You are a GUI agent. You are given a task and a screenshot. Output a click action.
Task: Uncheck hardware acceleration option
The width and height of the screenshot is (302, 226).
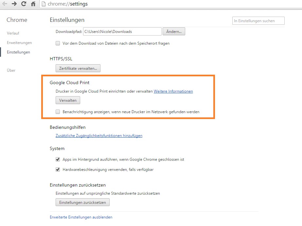pos(58,169)
